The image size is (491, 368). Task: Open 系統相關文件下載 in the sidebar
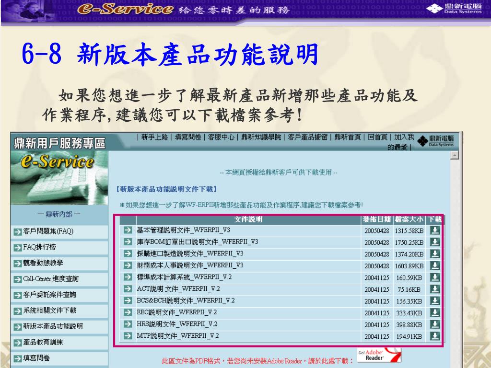[x=49, y=310]
